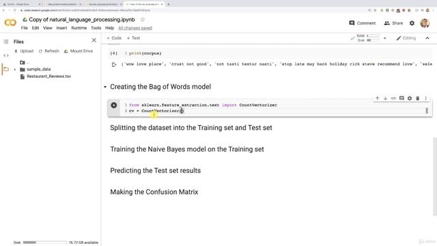The width and height of the screenshot is (437, 246).
Task: Copy link to the selected cell
Action: coord(393,98)
